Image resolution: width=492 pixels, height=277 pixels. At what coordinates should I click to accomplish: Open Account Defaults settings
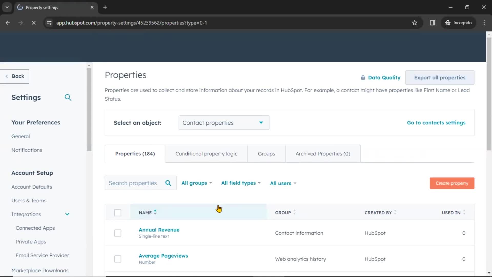(x=32, y=187)
